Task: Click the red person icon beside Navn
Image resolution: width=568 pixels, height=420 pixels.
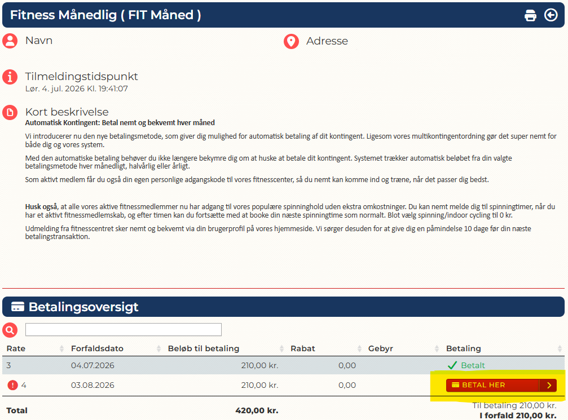Action: [x=10, y=41]
